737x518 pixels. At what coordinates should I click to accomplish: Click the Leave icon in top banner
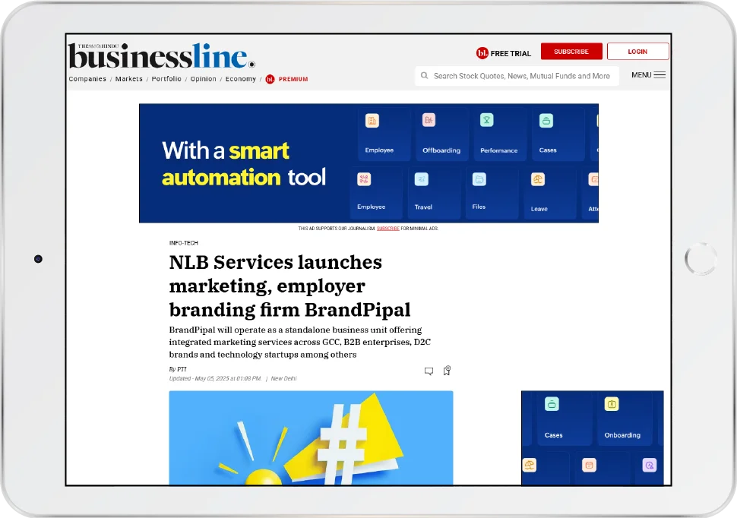pyautogui.click(x=538, y=179)
